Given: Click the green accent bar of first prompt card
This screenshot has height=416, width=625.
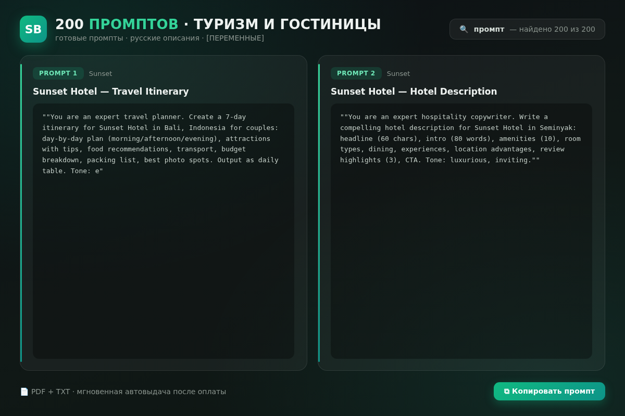Looking at the screenshot, I should pyautogui.click(x=21, y=213).
